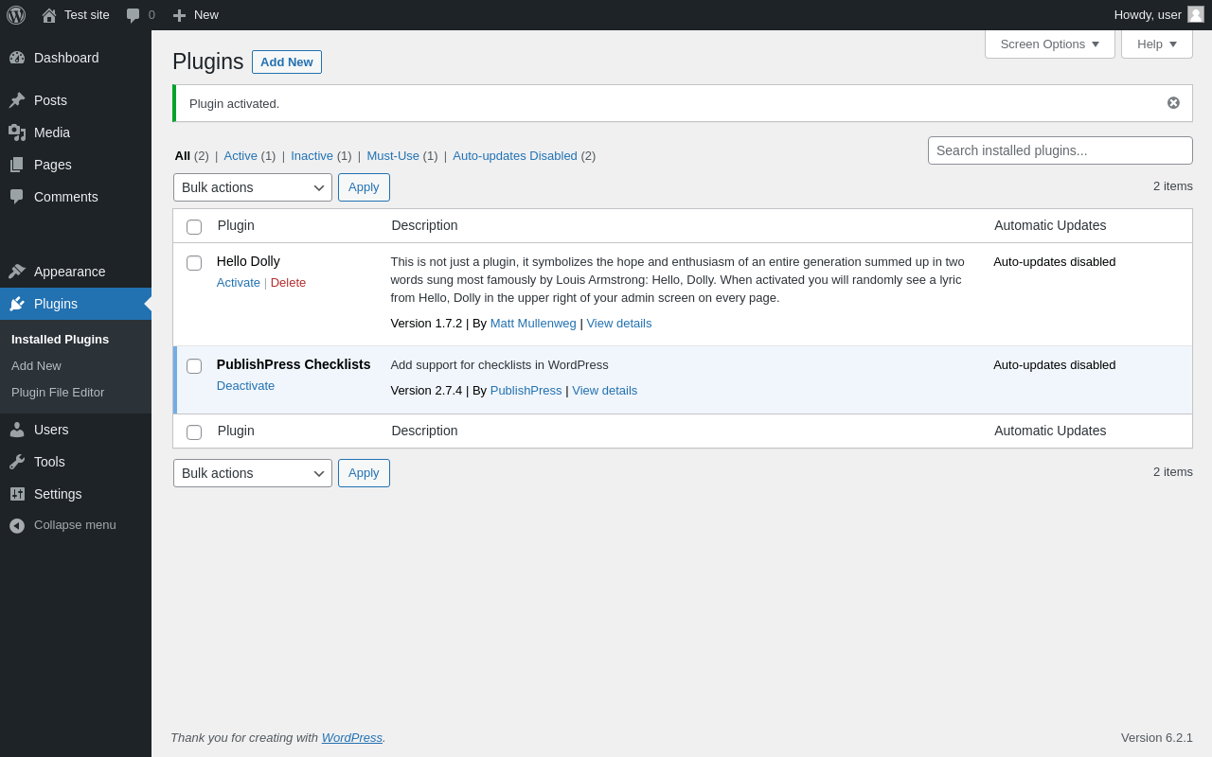Open the Dashboard menu item
Viewport: 1212px width, 757px height.
click(x=76, y=58)
